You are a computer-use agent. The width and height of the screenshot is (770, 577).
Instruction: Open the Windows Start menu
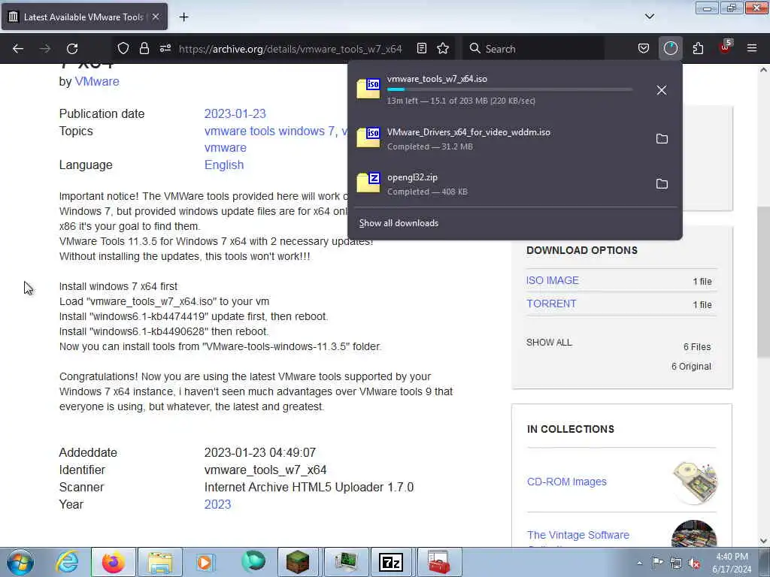pyautogui.click(x=20, y=562)
